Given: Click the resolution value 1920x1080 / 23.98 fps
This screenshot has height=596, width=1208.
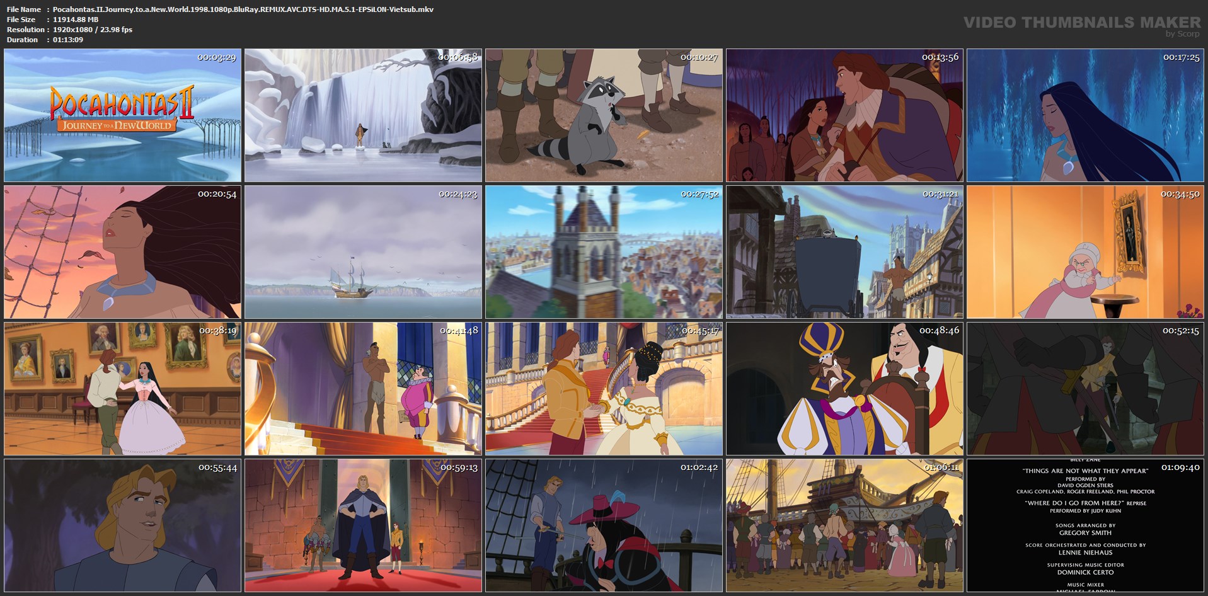Looking at the screenshot, I should point(93,30).
